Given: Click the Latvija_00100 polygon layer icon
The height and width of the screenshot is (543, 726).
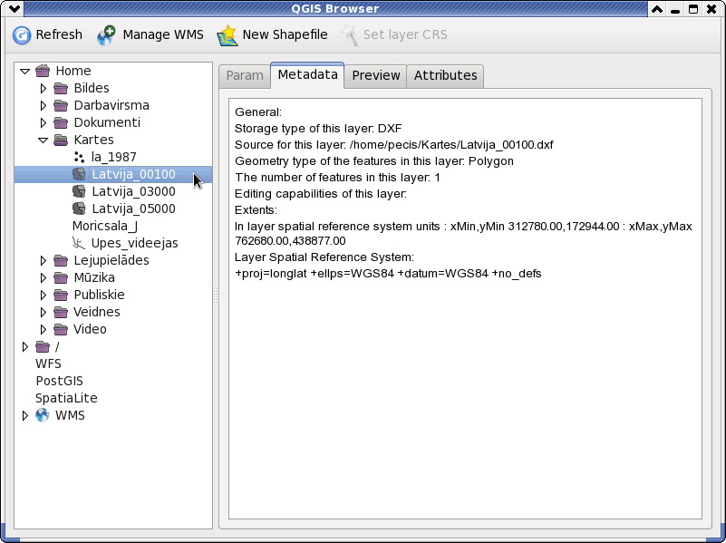Looking at the screenshot, I should click(79, 174).
